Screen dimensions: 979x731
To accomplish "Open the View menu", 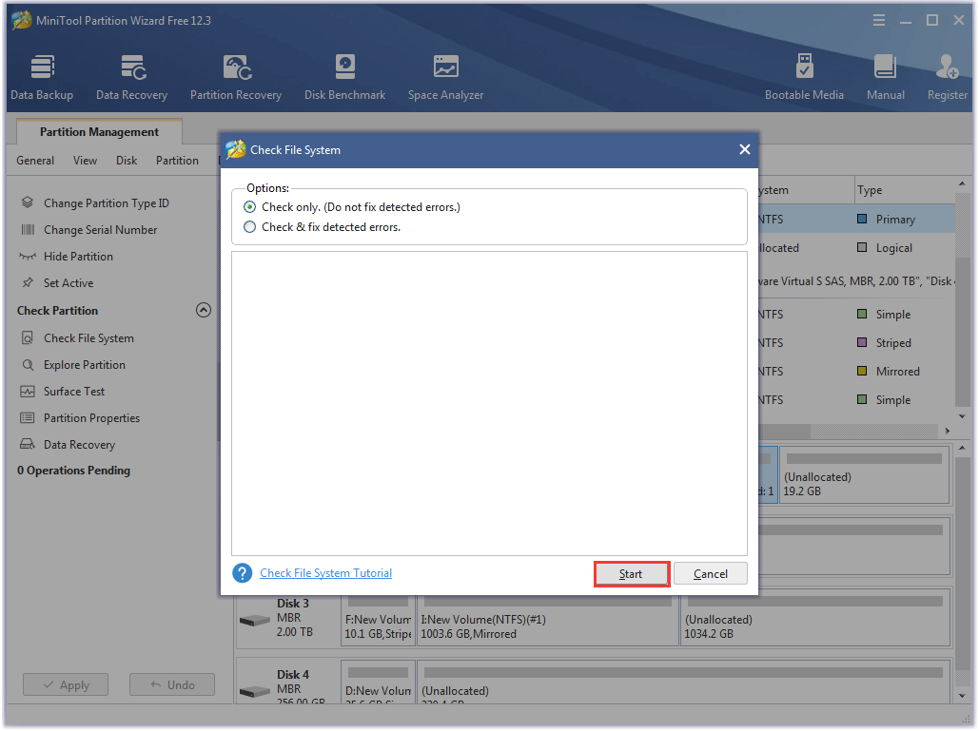I will [85, 161].
